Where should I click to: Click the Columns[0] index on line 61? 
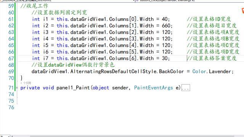(x=124, y=19)
